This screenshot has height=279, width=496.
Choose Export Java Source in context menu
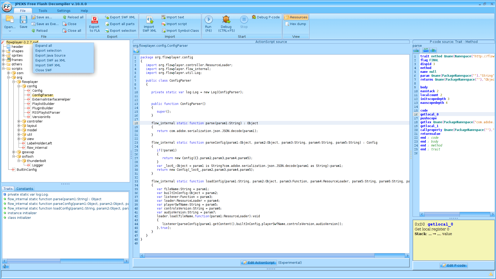(x=64, y=56)
